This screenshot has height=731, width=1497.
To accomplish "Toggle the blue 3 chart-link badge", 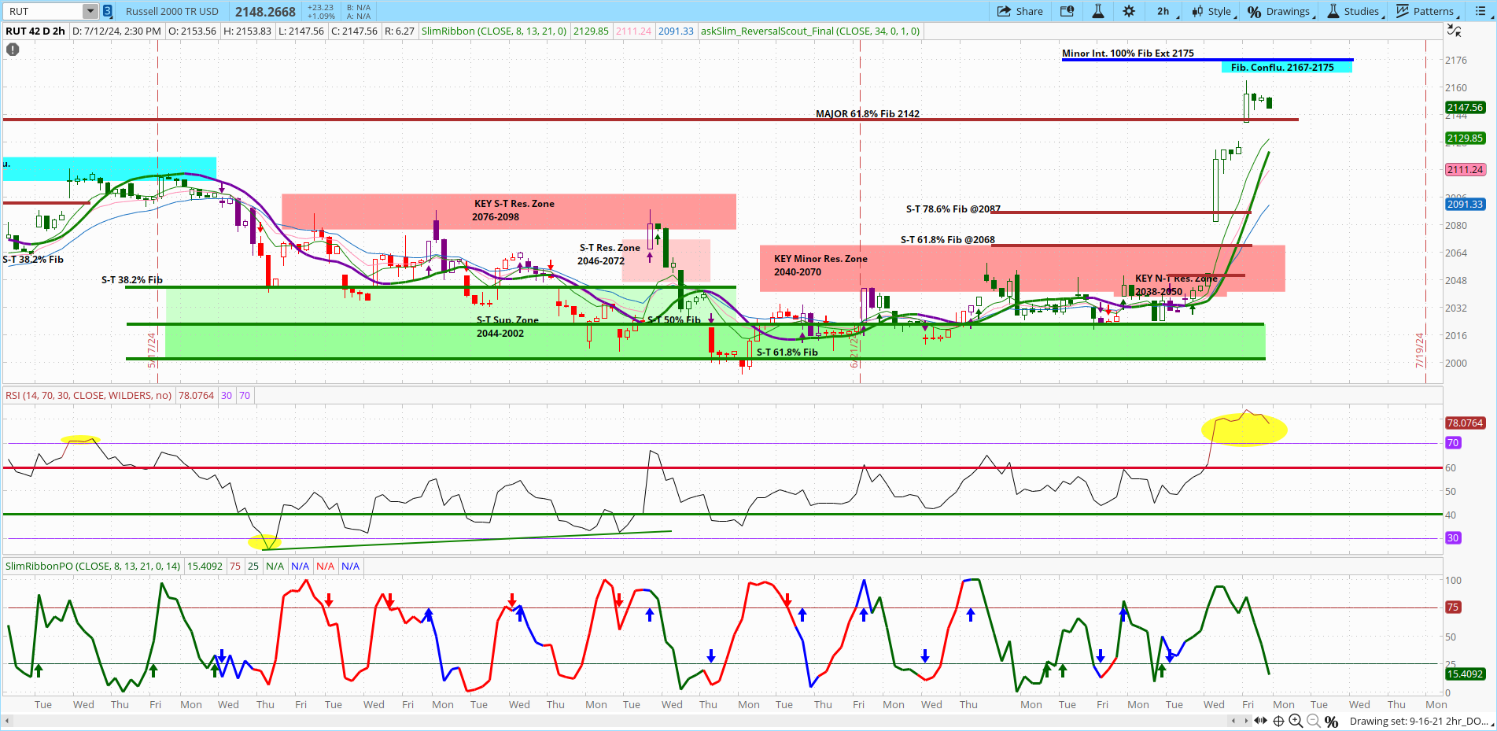I will click(105, 11).
